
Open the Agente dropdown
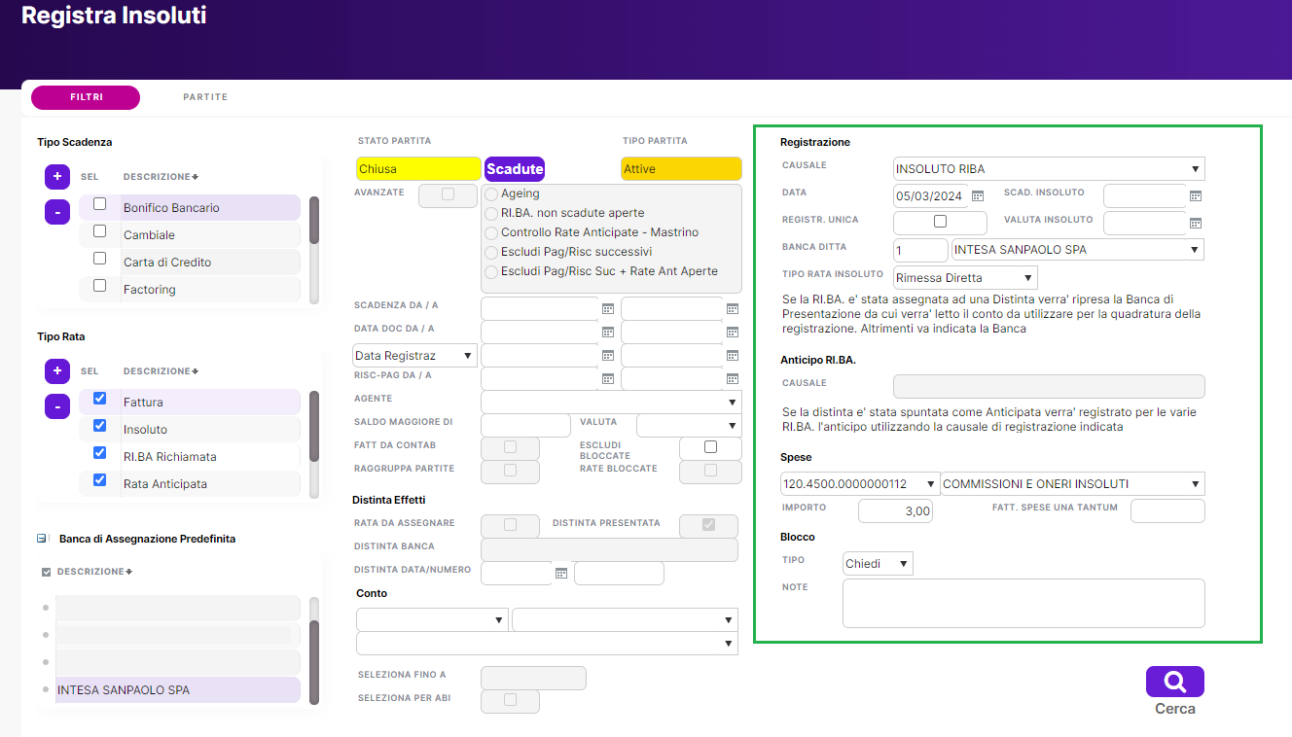(x=611, y=403)
